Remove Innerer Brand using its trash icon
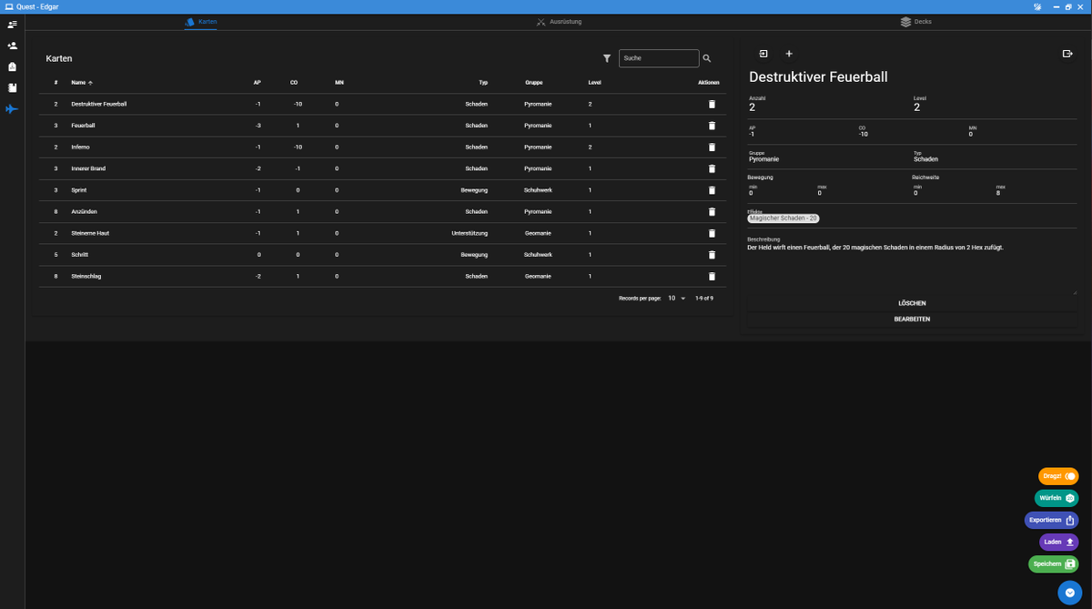The image size is (1092, 609). [x=712, y=168]
